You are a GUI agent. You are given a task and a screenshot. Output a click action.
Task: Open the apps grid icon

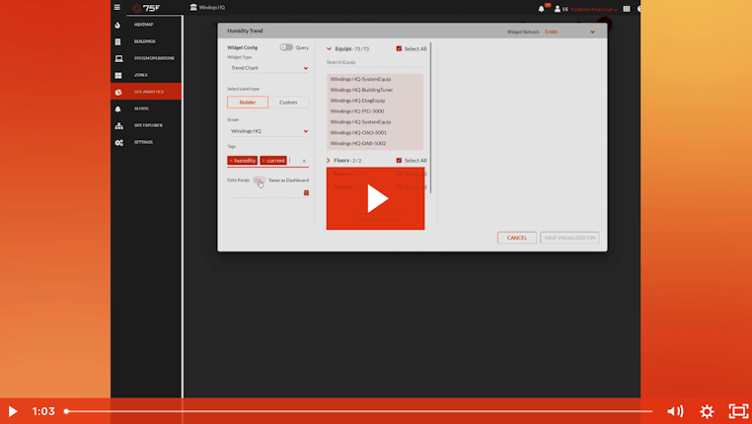coord(627,9)
